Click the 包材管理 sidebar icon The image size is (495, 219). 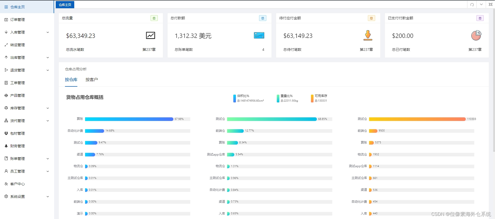6,133
